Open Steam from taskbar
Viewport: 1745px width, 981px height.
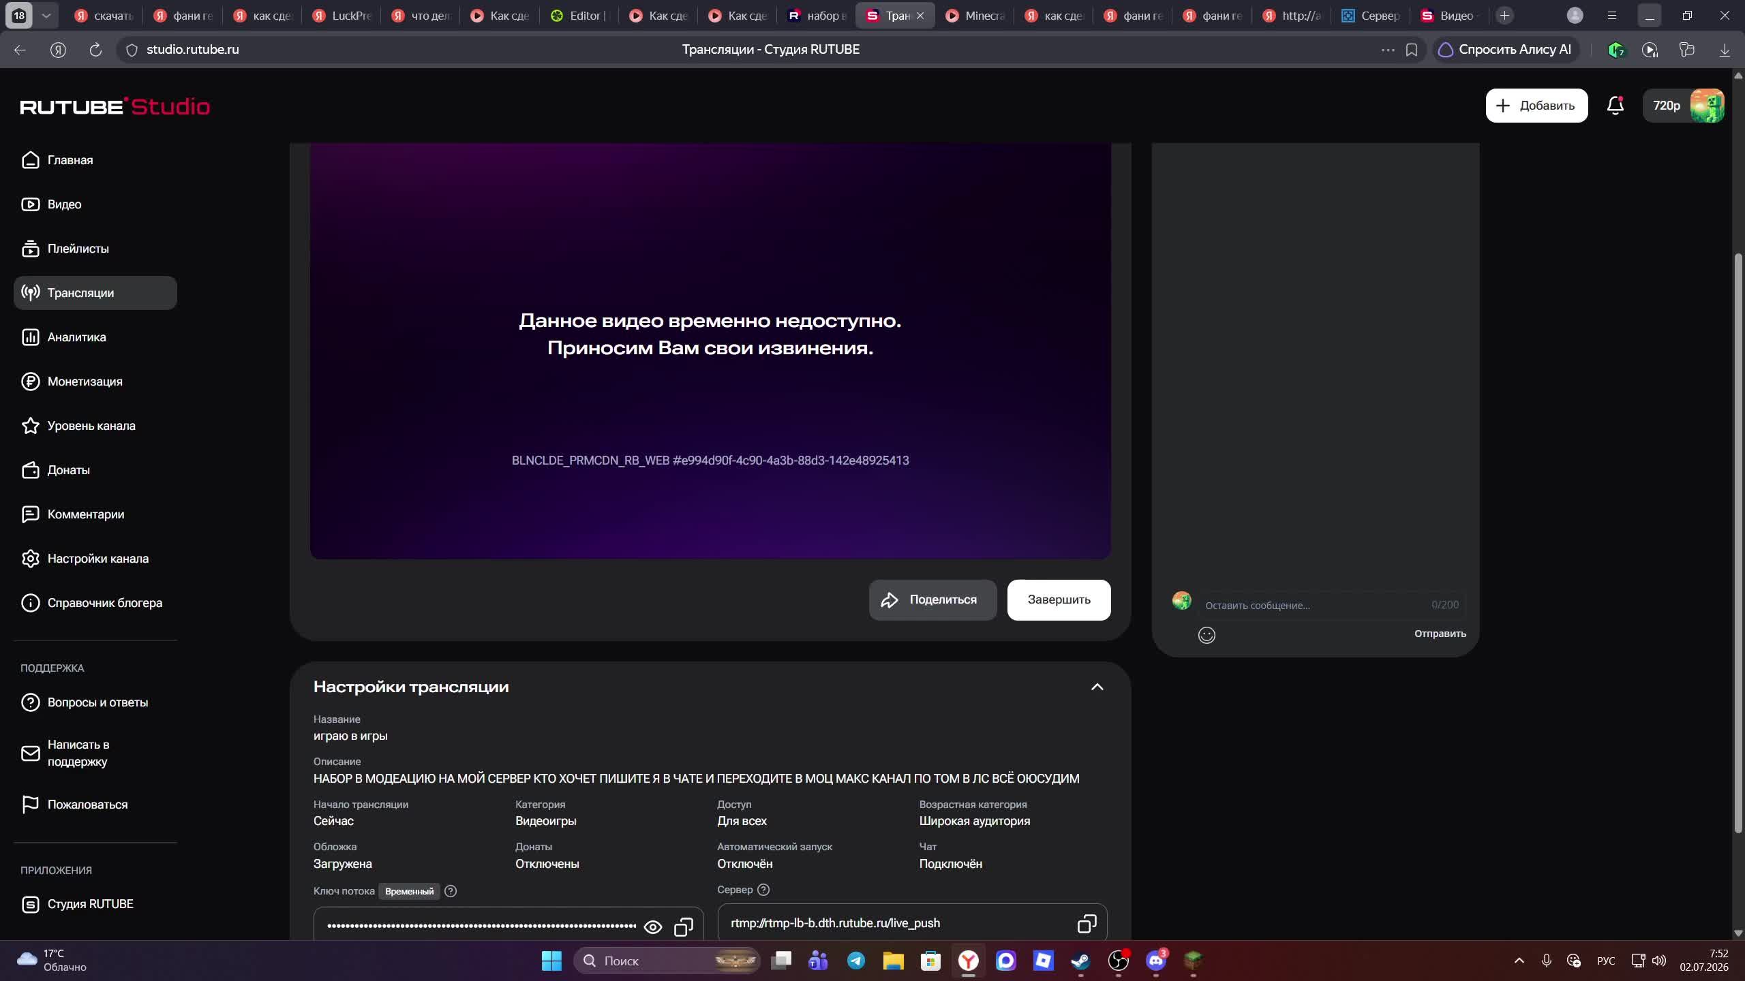tap(1080, 961)
